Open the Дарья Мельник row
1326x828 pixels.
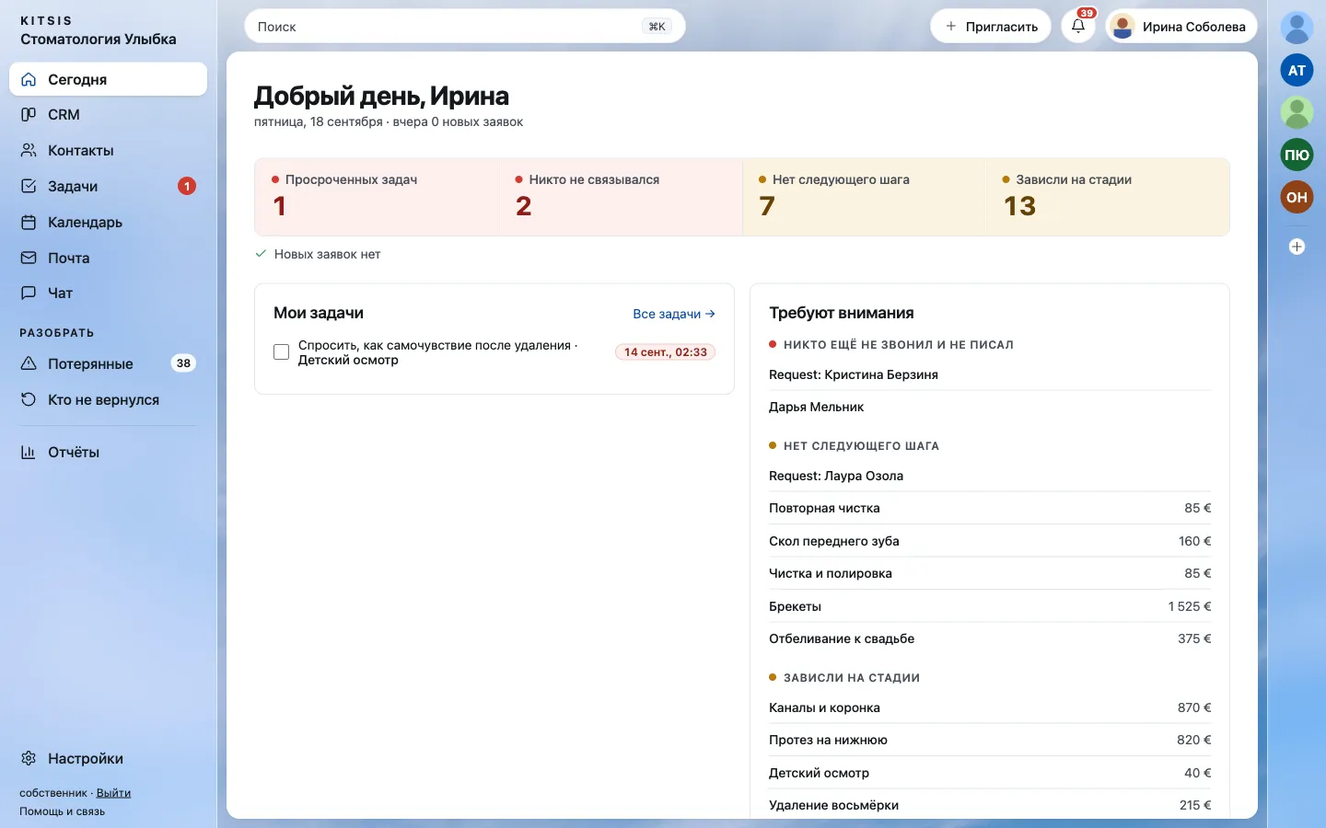click(990, 407)
